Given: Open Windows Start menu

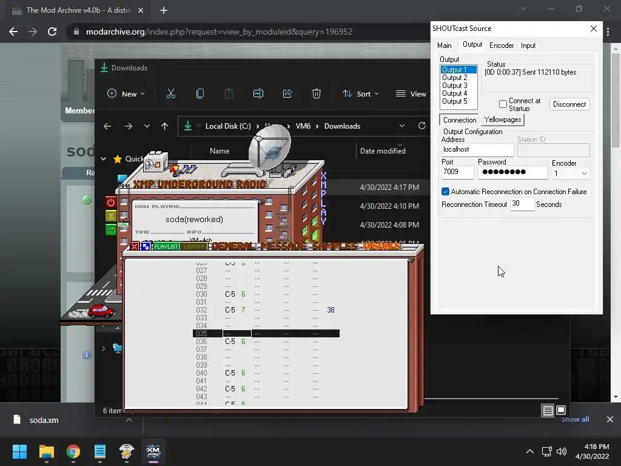Looking at the screenshot, I should (x=19, y=451).
